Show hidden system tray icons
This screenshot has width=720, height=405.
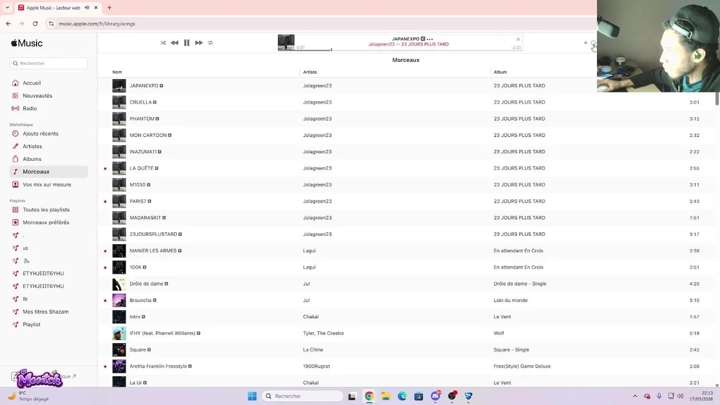tap(635, 396)
